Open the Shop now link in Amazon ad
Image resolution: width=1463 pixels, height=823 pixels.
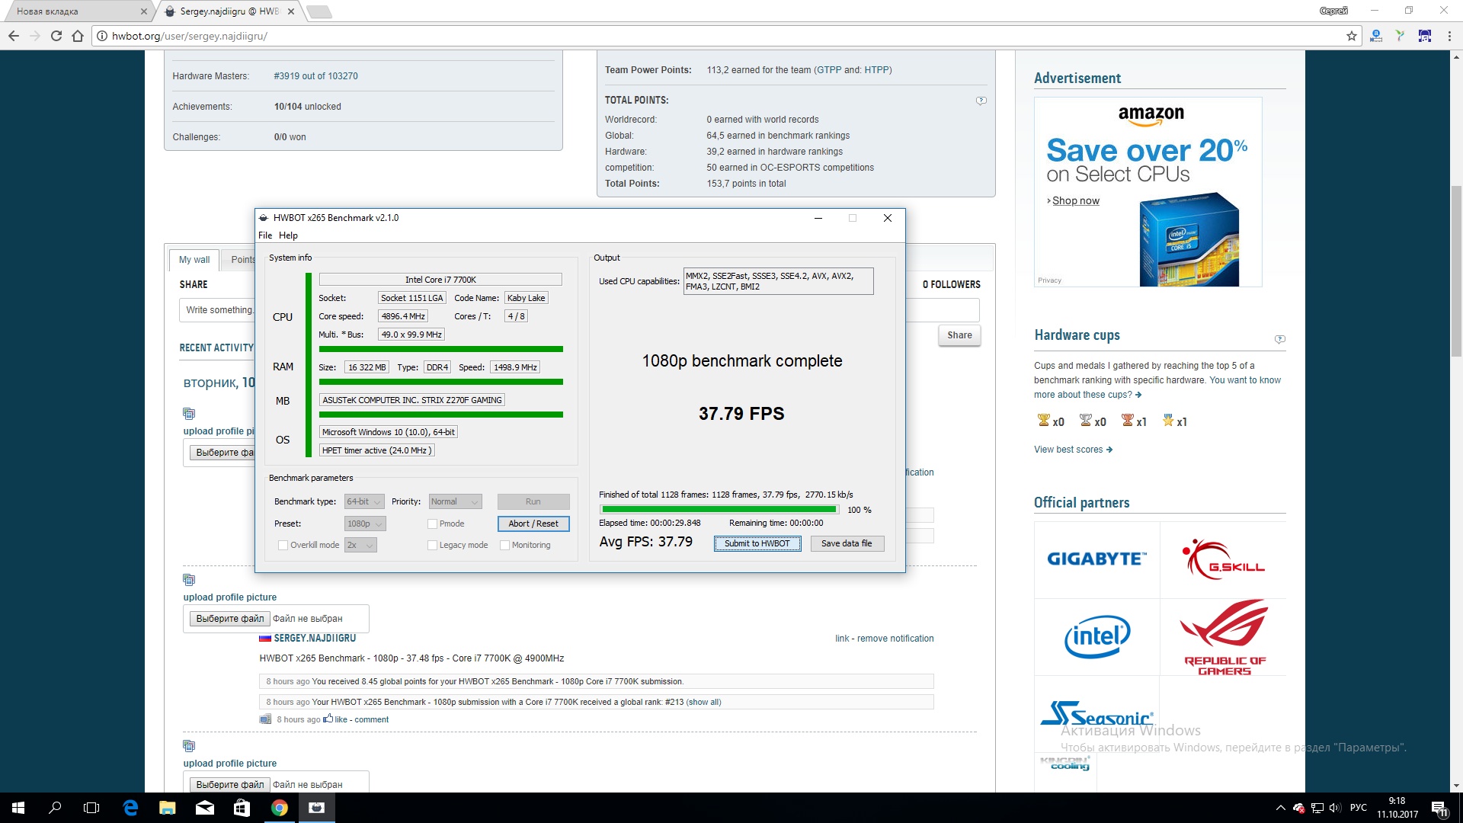click(1075, 200)
